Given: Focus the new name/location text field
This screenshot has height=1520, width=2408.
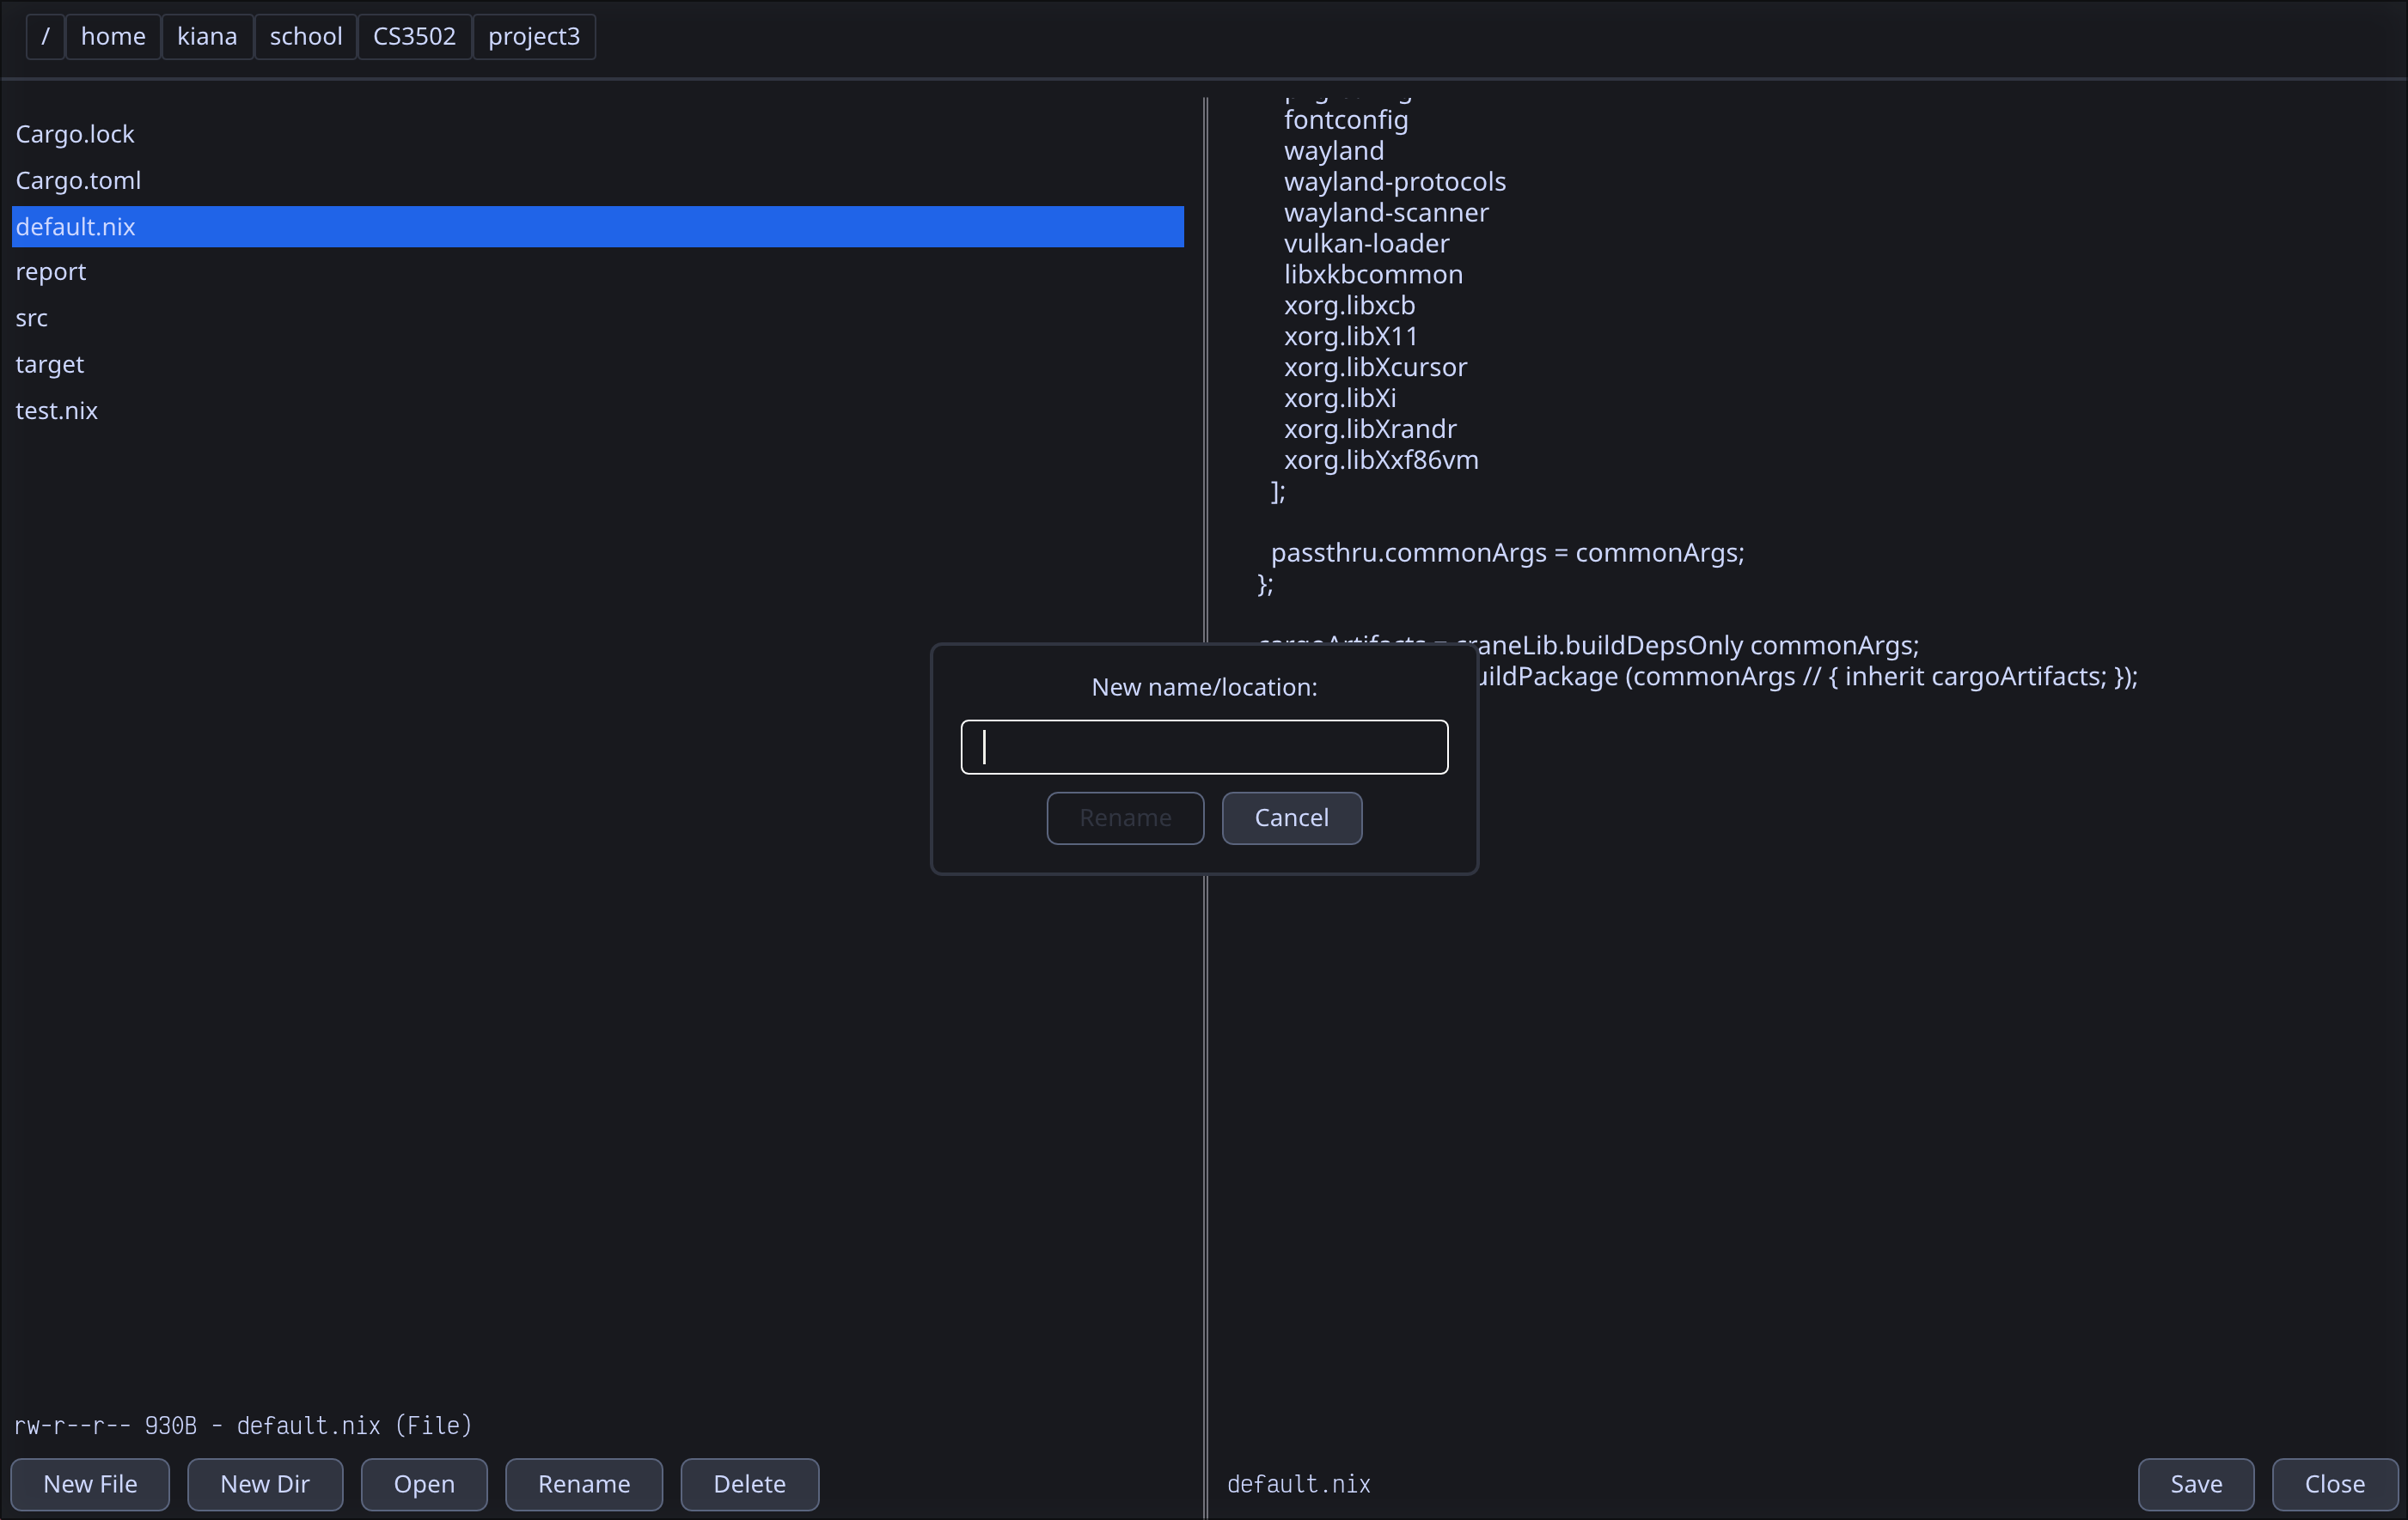Looking at the screenshot, I should 1204,747.
